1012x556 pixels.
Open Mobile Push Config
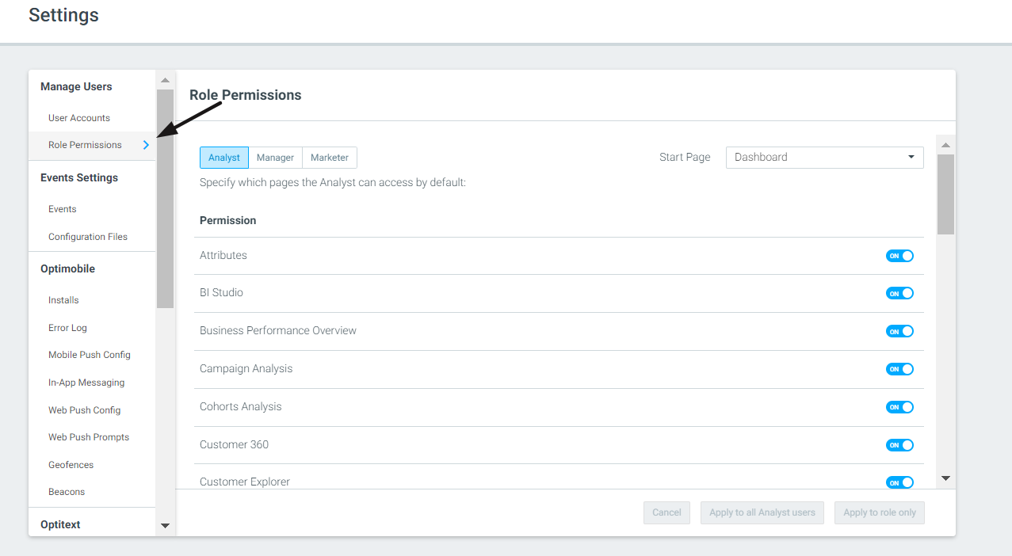(x=90, y=355)
